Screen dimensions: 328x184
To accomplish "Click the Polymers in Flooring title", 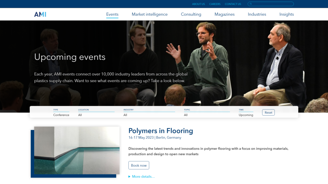I will click(160, 131).
